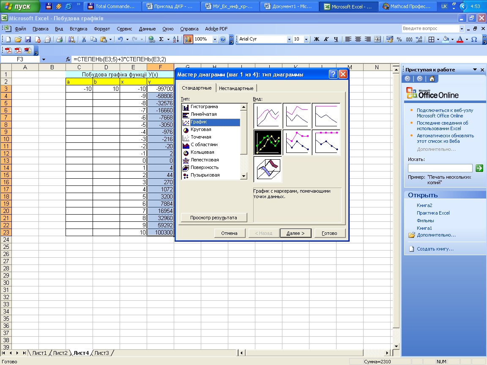The width and height of the screenshot is (487, 365).
Task: Sort ascending with the A-Я arrow icon
Action: (176, 39)
